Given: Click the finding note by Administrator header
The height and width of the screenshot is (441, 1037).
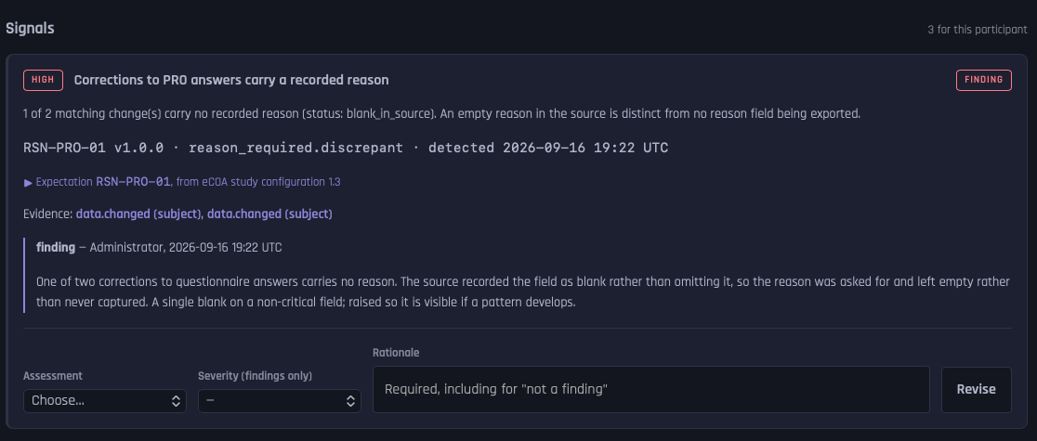Looking at the screenshot, I should pyautogui.click(x=159, y=247).
